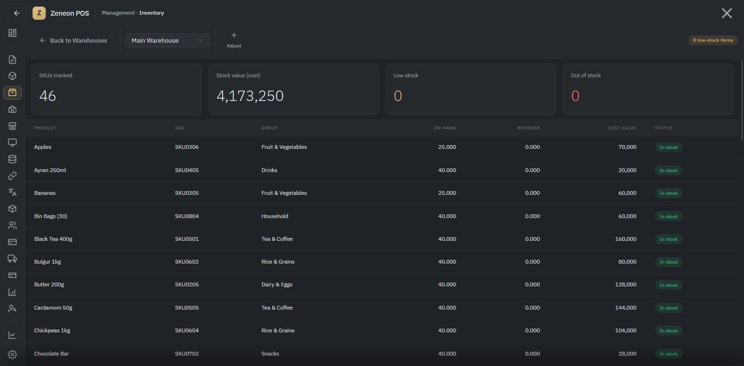Click the Bulgur 1kg product name
Viewport: 744px width, 366px height.
point(47,262)
